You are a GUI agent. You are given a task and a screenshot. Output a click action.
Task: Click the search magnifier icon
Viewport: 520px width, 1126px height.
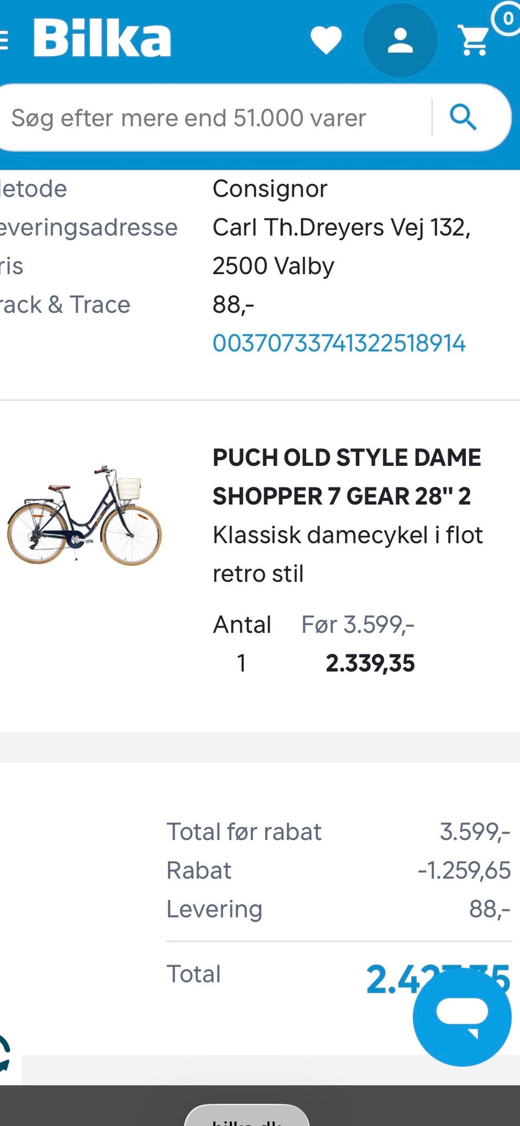tap(463, 118)
